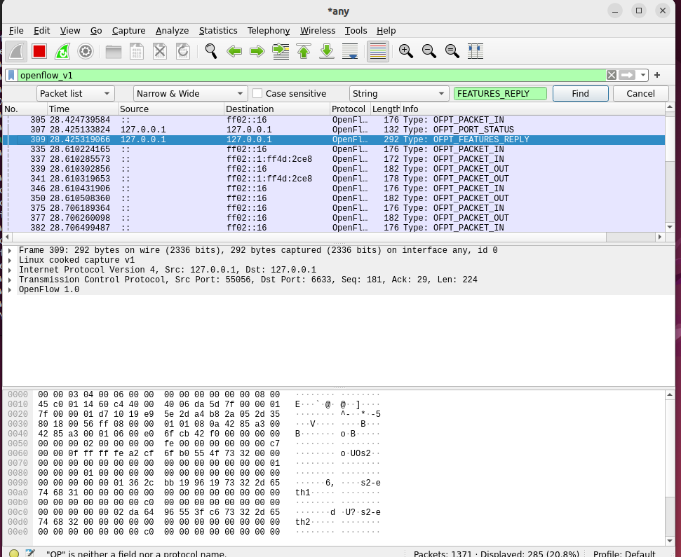Image resolution: width=681 pixels, height=557 pixels.
Task: Toggle packet colorization rules
Action: pos(378,52)
